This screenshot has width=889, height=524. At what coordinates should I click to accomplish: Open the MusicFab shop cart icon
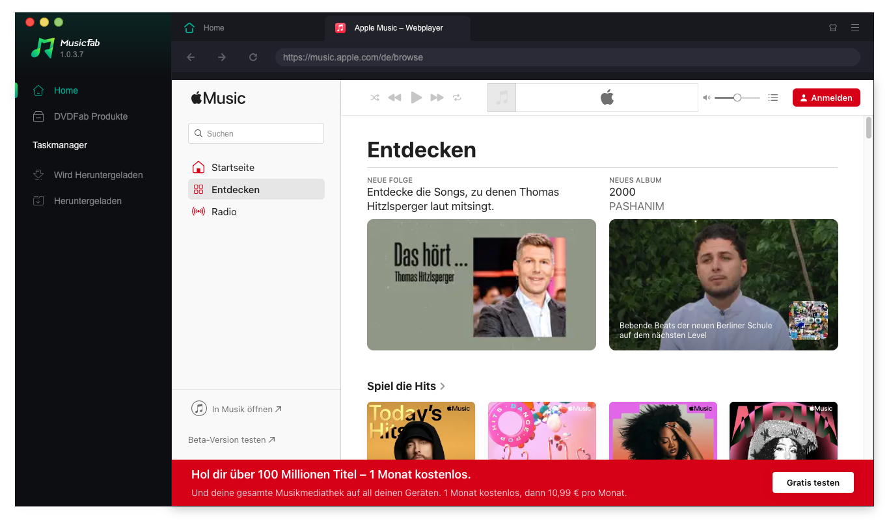tap(833, 28)
